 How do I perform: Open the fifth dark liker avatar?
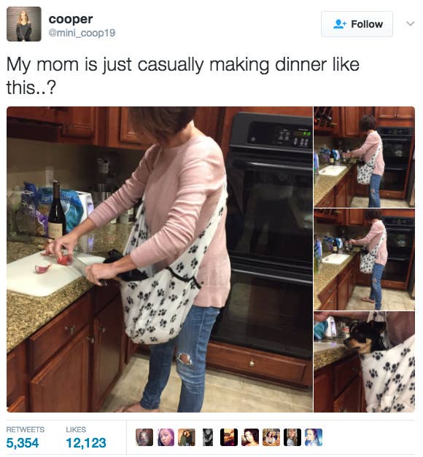click(229, 437)
